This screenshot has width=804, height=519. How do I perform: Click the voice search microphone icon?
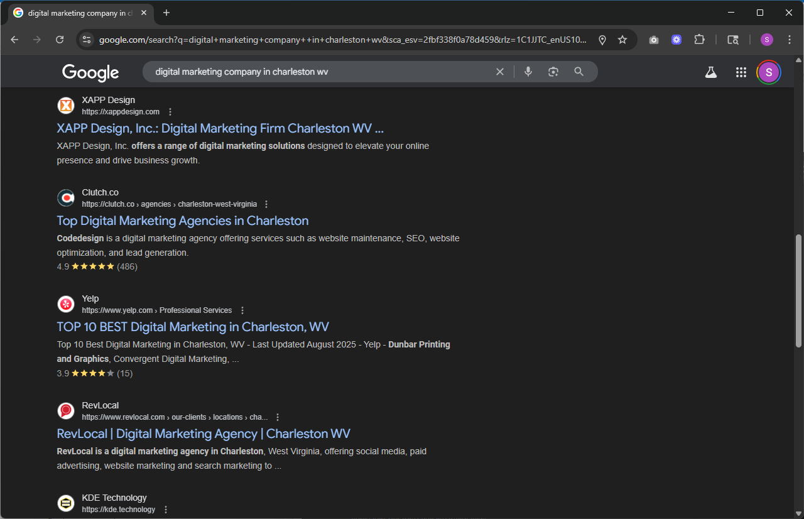528,72
